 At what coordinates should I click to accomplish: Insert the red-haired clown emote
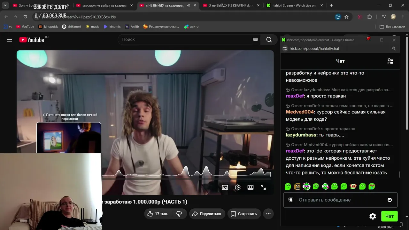pos(353,186)
